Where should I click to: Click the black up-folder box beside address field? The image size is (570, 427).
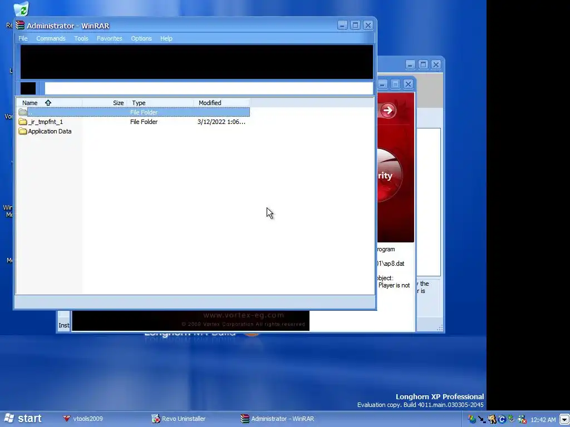point(28,88)
